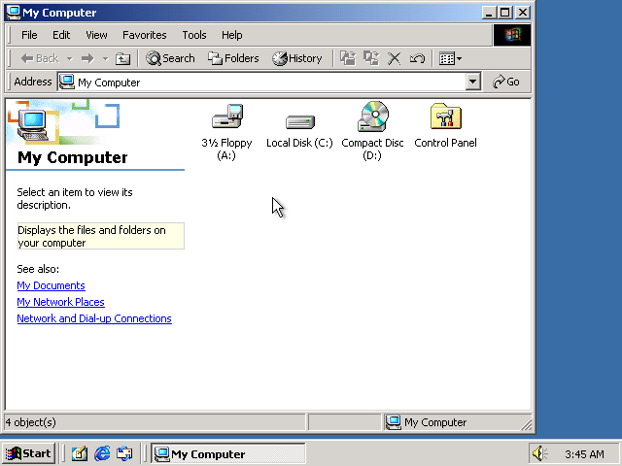
Task: Click the Undo toolbar icon
Action: coord(417,58)
